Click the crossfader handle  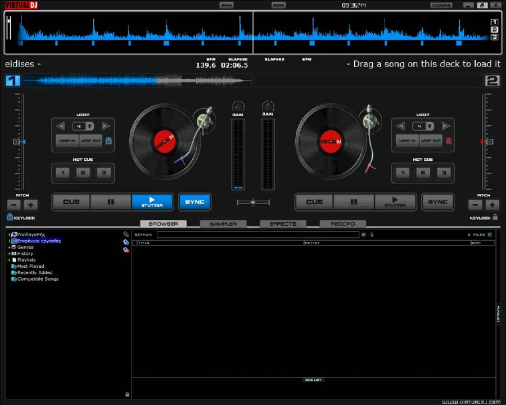[x=252, y=202]
